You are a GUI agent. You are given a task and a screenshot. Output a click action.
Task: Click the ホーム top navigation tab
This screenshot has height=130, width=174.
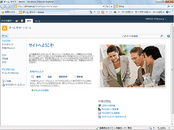(5, 36)
